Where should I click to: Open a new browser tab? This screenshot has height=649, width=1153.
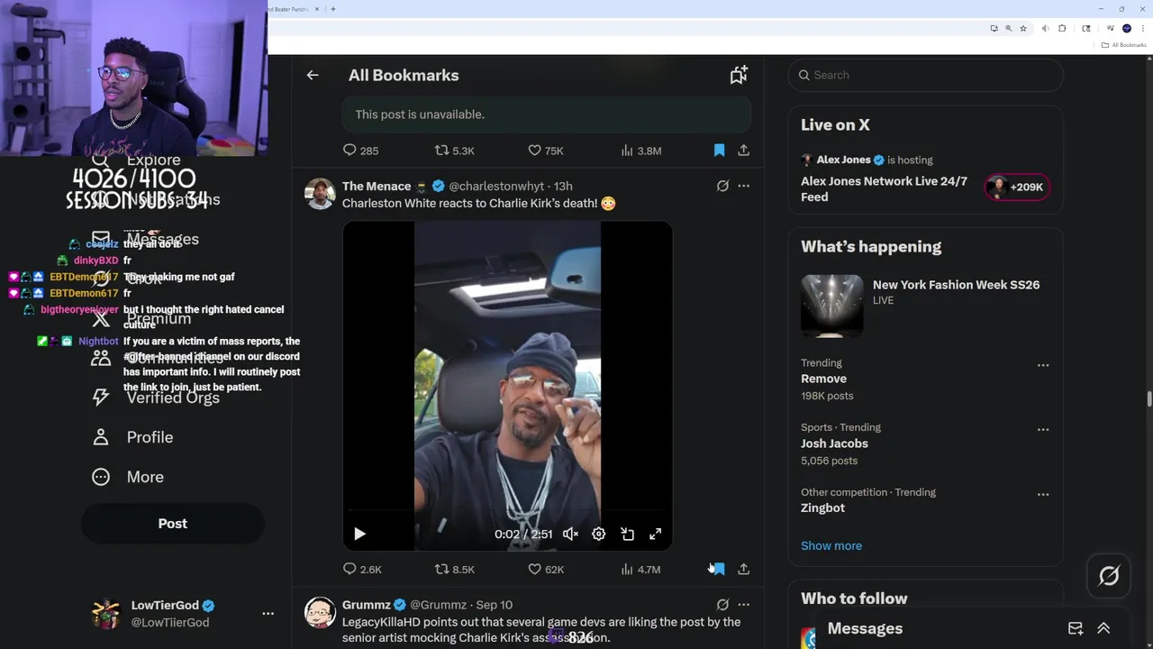tap(333, 9)
